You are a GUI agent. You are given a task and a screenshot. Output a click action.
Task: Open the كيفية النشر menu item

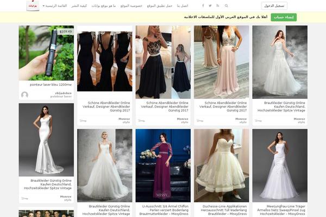[79, 6]
